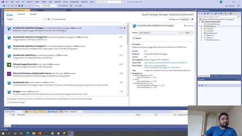Image resolution: width=242 pixels, height=136 pixels.
Task: Toggle 0 Warnings filter
Action: pos(41,112)
